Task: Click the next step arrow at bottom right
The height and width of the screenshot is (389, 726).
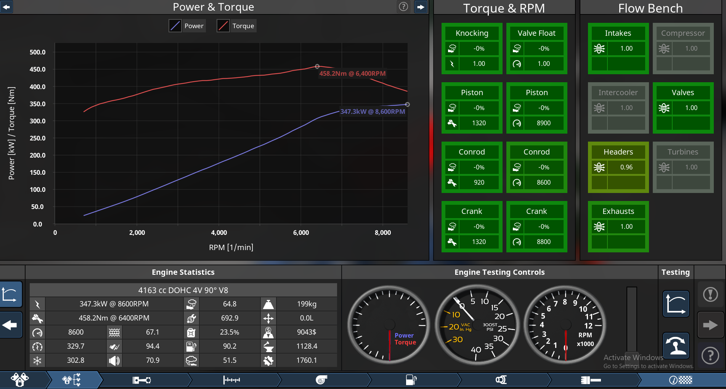Action: point(710,325)
